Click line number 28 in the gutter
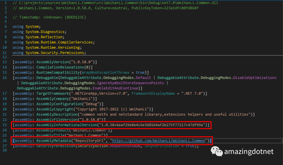 (4, 150)
